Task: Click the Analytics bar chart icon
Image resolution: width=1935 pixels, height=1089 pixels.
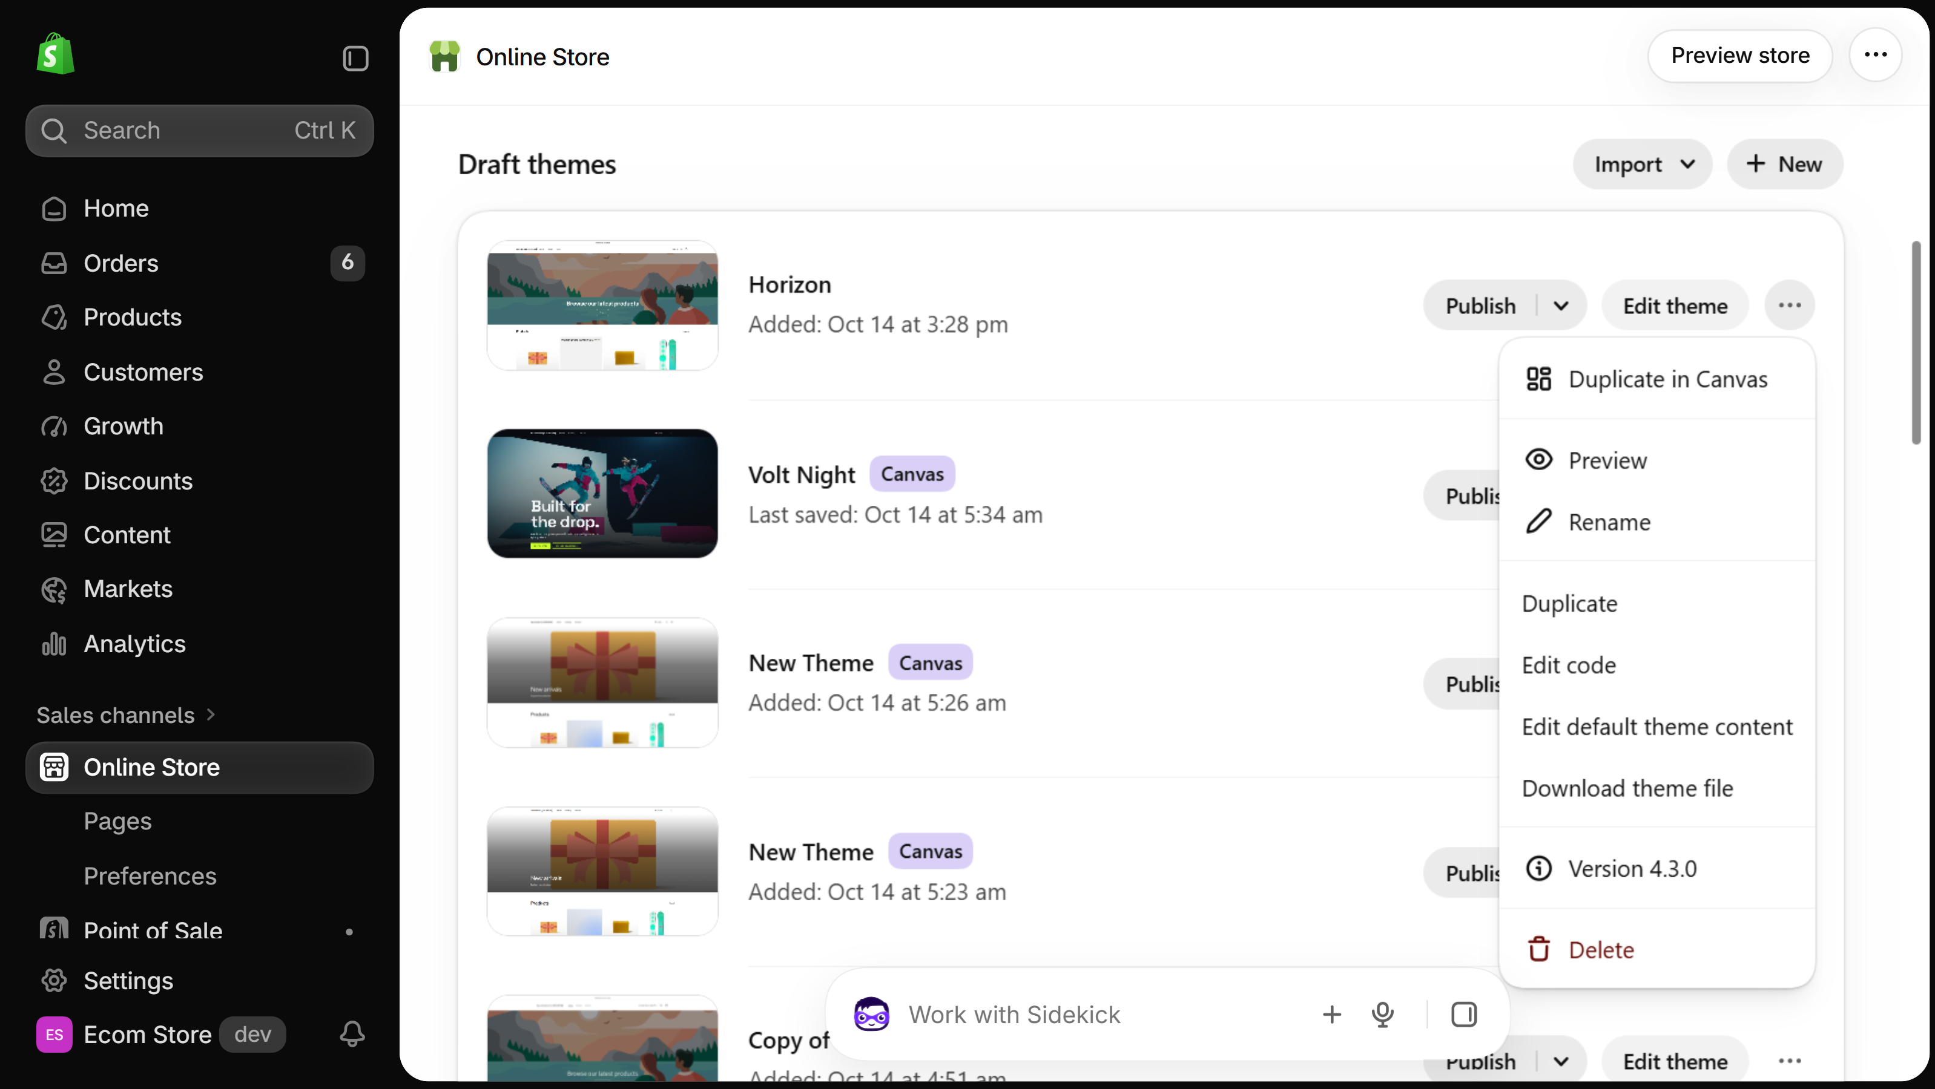Action: pos(54,644)
